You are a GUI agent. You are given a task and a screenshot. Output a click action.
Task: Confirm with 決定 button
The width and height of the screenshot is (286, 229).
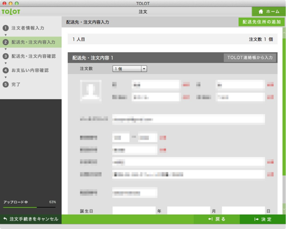pyautogui.click(x=263, y=219)
